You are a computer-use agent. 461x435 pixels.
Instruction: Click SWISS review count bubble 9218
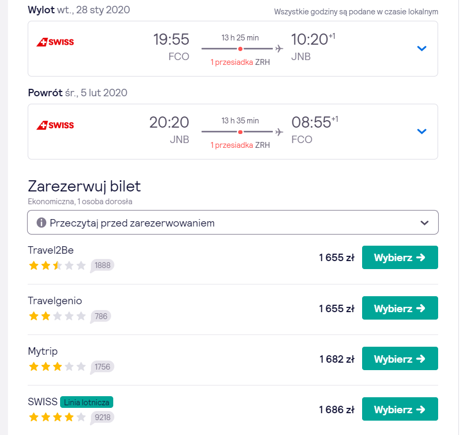[102, 417]
